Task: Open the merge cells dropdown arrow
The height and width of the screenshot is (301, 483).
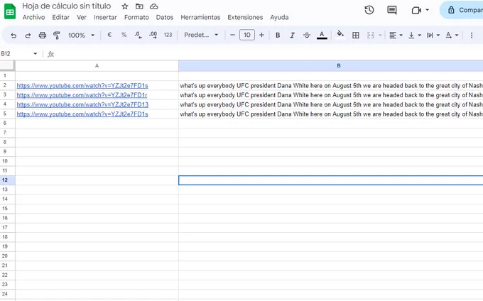Action: [x=380, y=35]
